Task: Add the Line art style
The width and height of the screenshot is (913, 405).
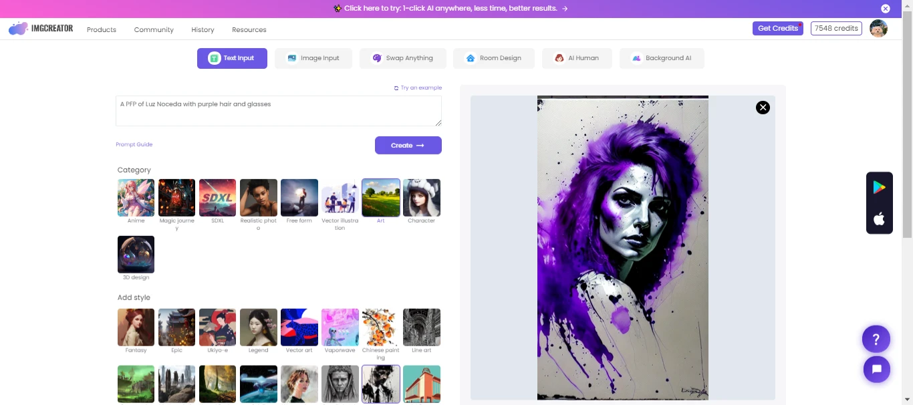Action: click(x=421, y=327)
